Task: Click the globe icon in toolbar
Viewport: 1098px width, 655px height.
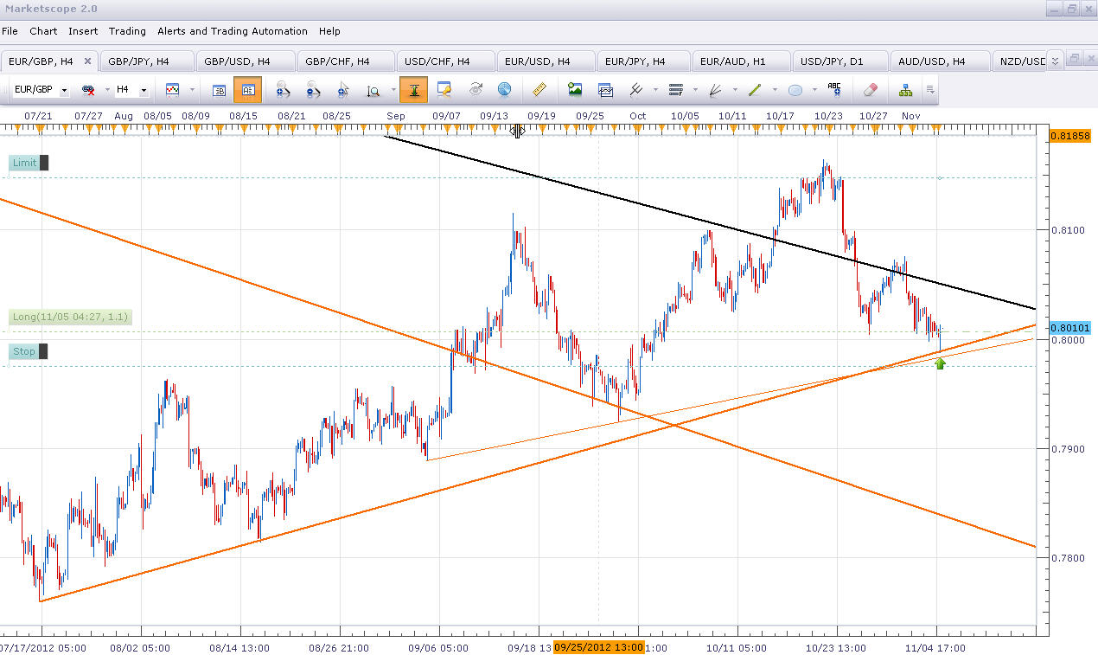Action: (504, 90)
